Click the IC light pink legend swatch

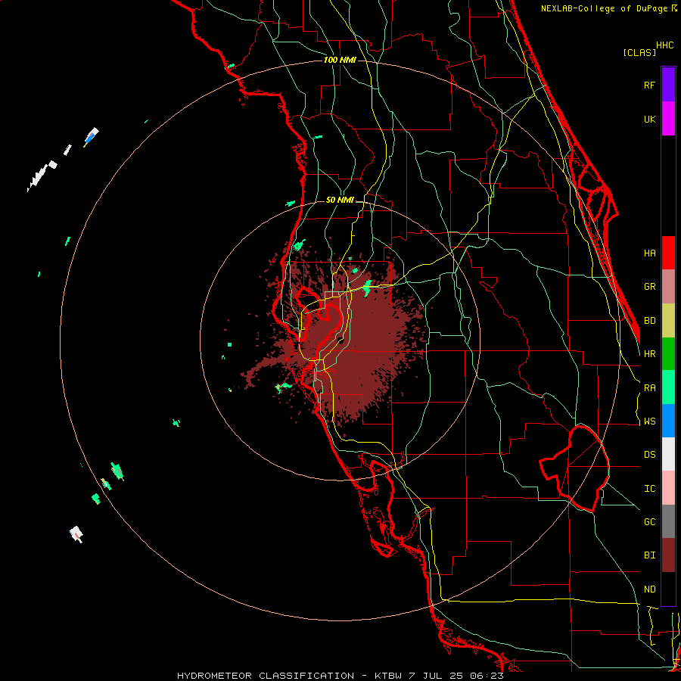pyautogui.click(x=668, y=488)
